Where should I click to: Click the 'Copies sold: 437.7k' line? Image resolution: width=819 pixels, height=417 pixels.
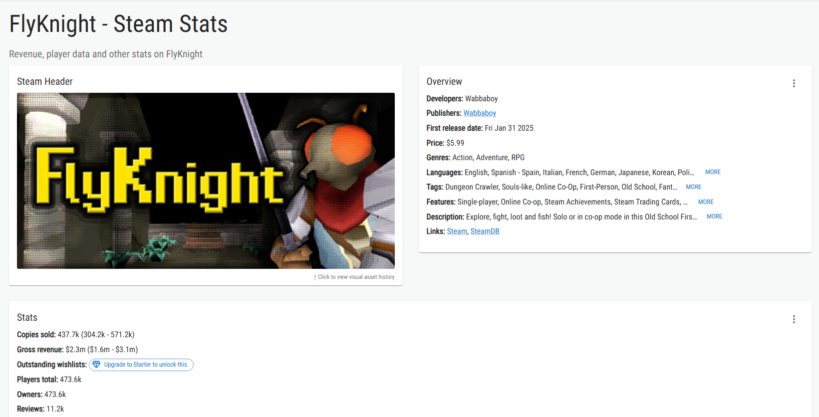coord(76,335)
